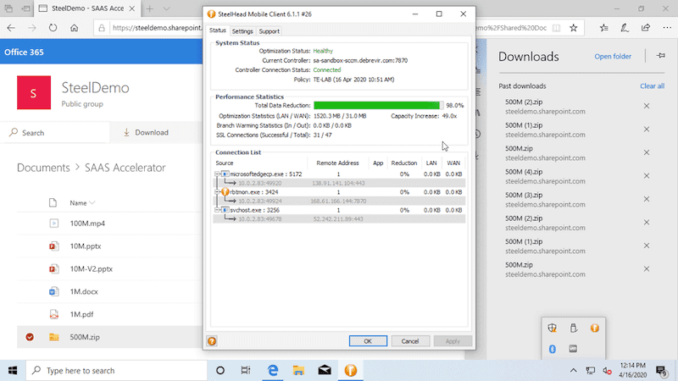Open the 10M.pptx file
Viewport: 678px width, 381px height.
(x=86, y=246)
